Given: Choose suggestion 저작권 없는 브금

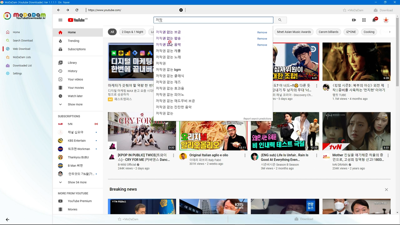Looking at the screenshot, I should [x=168, y=32].
